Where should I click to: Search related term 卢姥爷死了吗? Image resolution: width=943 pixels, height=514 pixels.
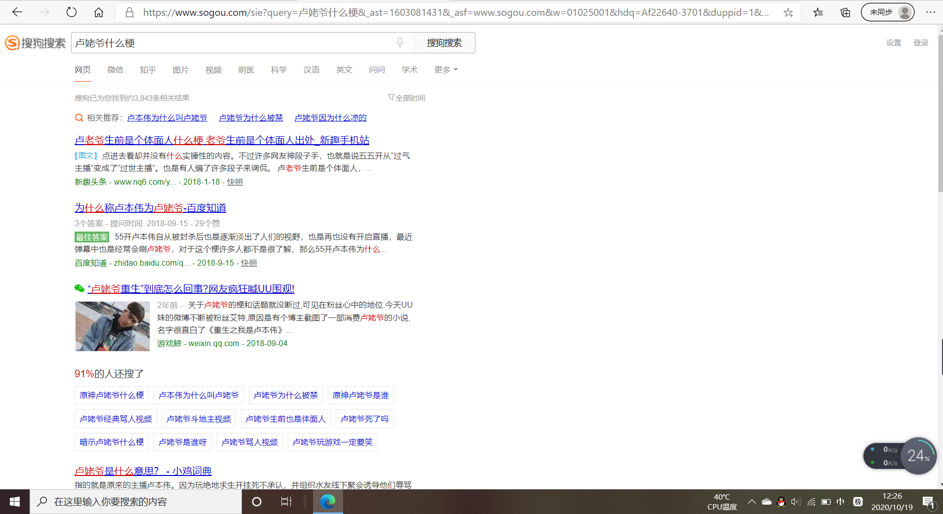click(x=365, y=419)
